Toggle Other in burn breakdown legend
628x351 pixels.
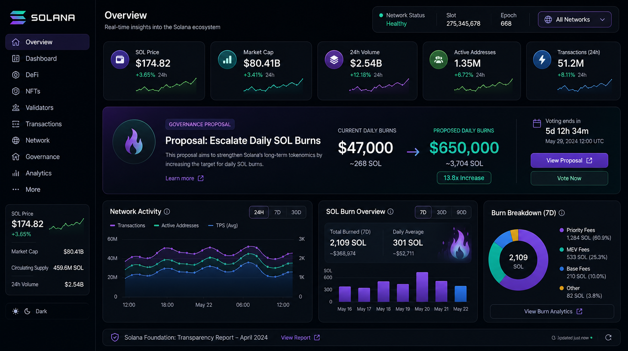(581, 292)
